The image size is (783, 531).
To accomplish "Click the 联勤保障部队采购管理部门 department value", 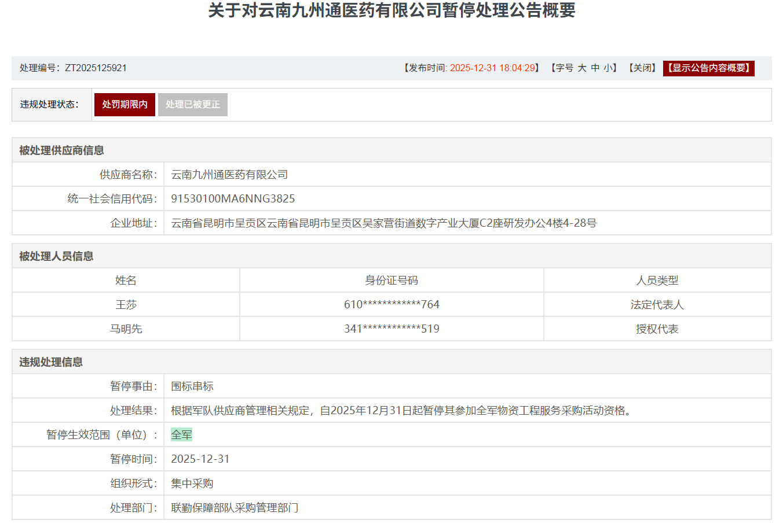I will tap(235, 508).
